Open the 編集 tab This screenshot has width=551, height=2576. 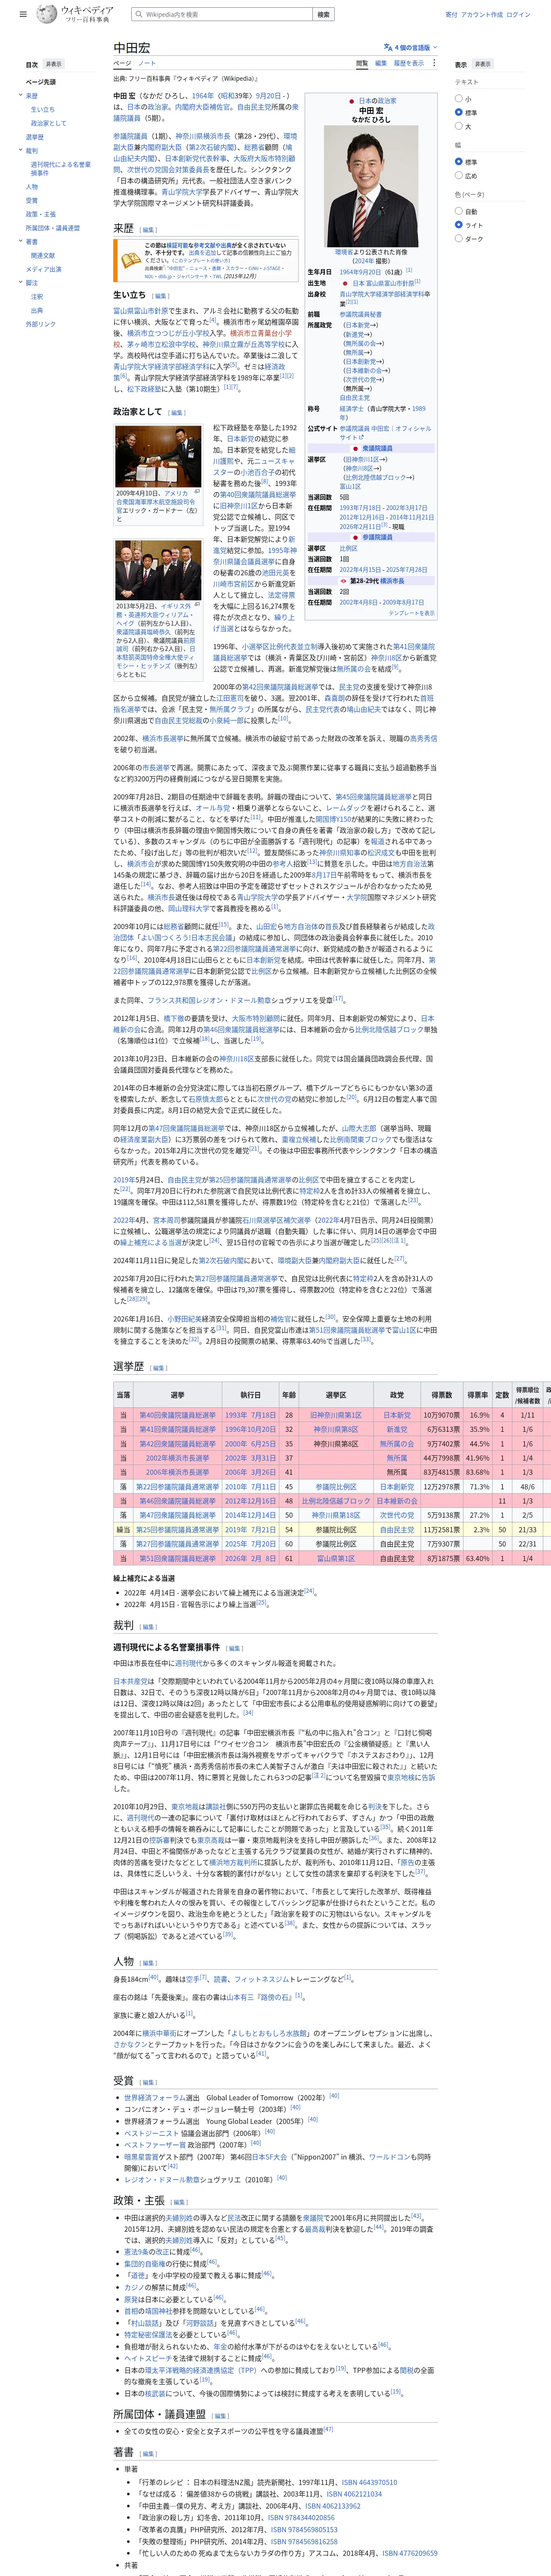point(381,63)
